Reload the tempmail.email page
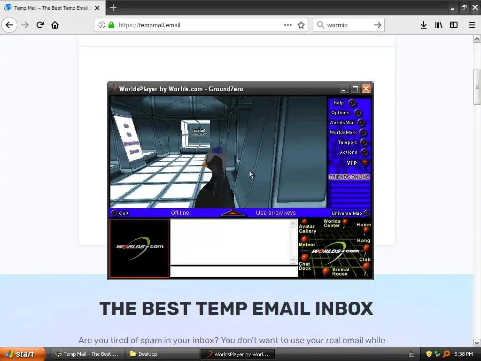Screen dimensions: 481x361 pyautogui.click(x=40, y=25)
